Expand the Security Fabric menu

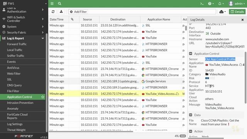point(23,32)
